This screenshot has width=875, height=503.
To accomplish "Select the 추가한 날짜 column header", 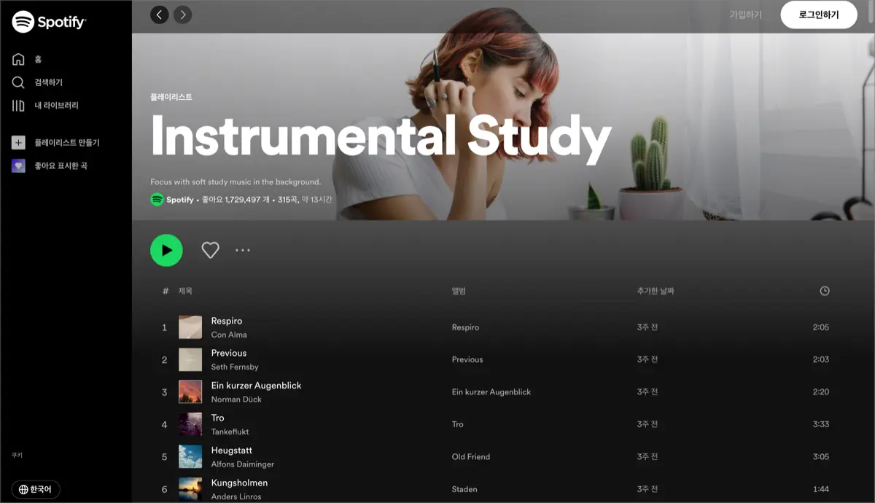I will (x=656, y=290).
